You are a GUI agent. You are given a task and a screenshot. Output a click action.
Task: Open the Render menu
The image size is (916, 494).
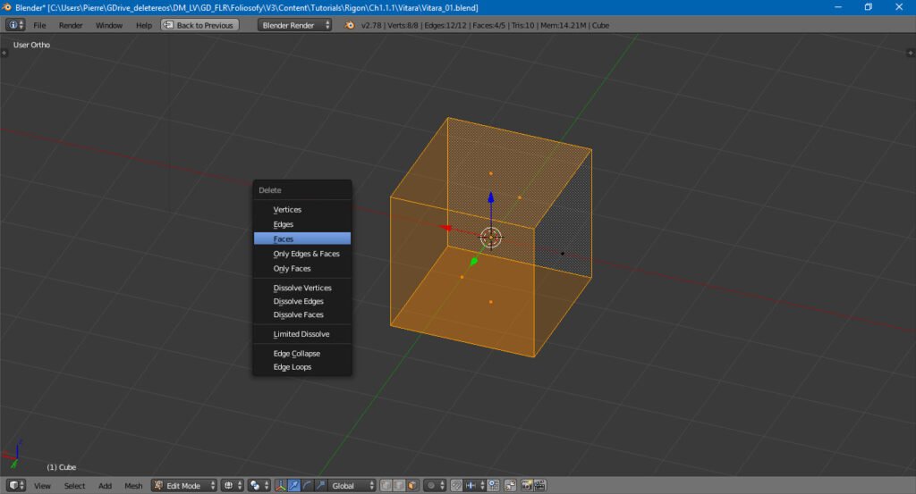coord(71,25)
